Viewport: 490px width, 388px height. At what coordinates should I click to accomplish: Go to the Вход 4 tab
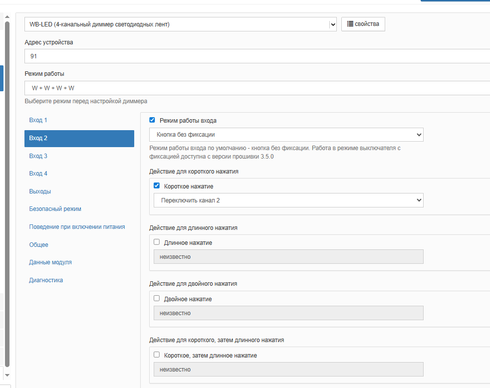pos(38,174)
